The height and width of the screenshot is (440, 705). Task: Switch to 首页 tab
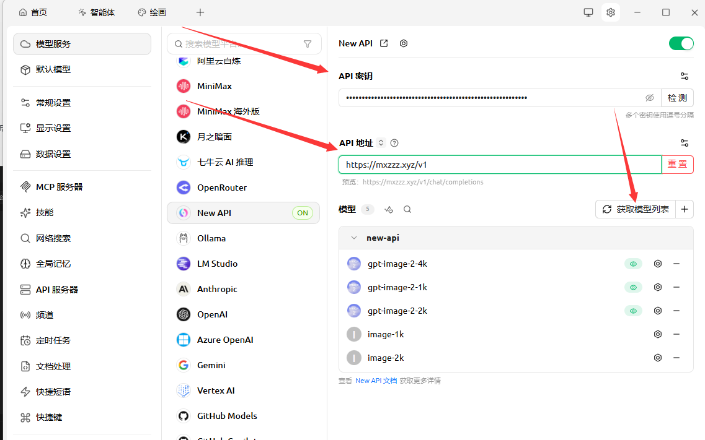33,12
